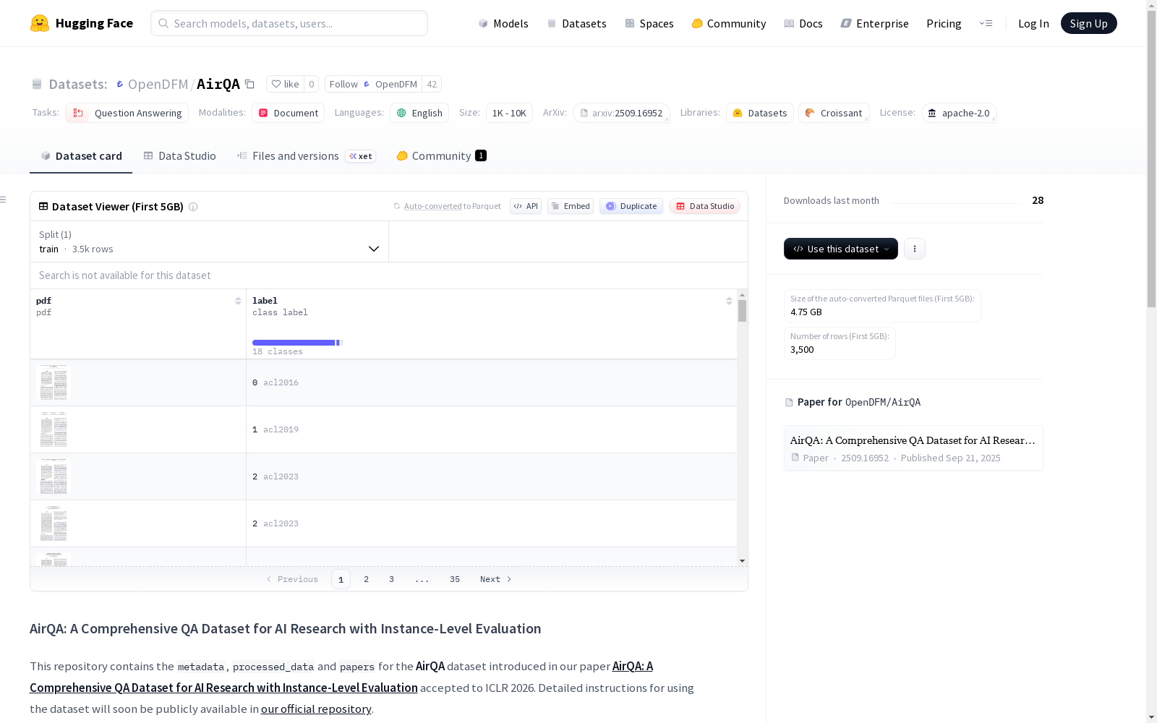
Task: Open the Files and versions tab
Action: tap(307, 156)
